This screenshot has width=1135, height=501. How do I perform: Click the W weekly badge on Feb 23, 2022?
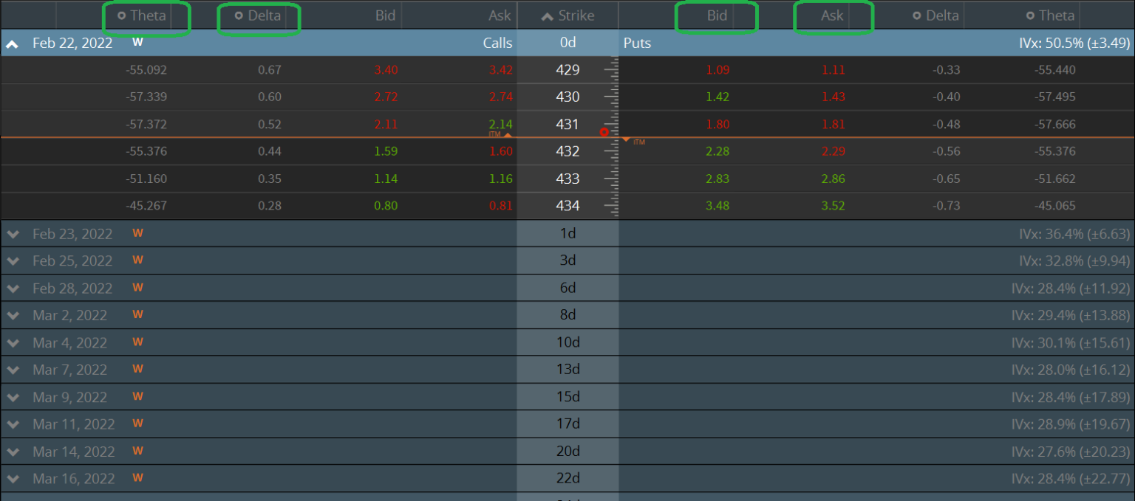click(137, 233)
